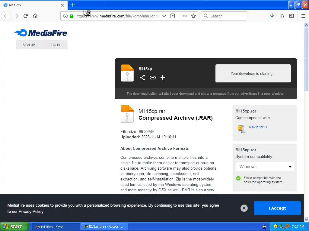This screenshot has width=309, height=231.
Task: Click the plus icon to save file
Action: pos(163,78)
